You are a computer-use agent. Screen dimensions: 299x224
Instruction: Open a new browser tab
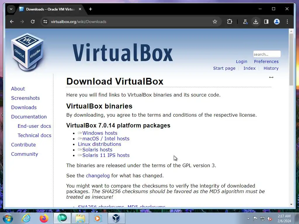pos(91,9)
